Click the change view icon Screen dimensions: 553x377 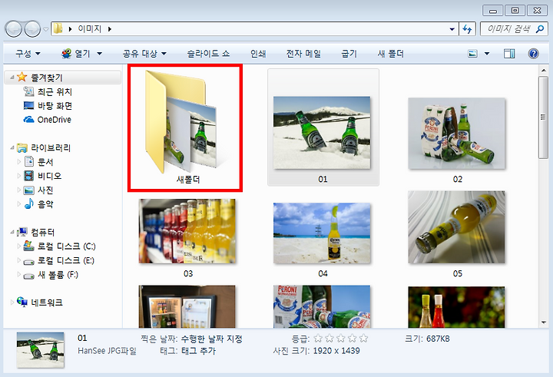tap(472, 54)
